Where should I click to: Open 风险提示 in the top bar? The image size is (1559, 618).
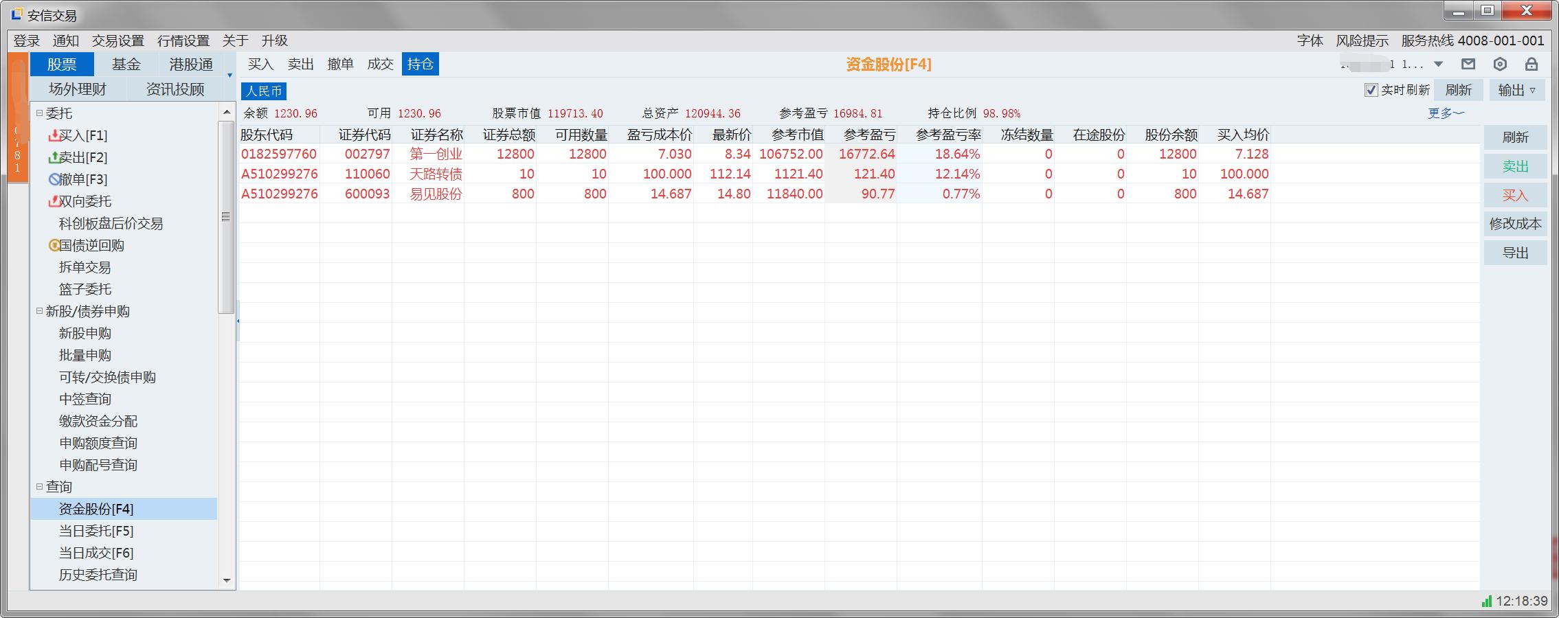pyautogui.click(x=1362, y=41)
